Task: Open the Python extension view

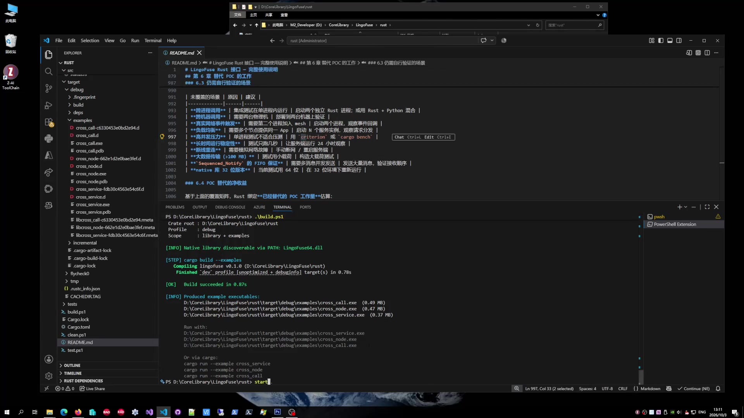Action: [48, 139]
